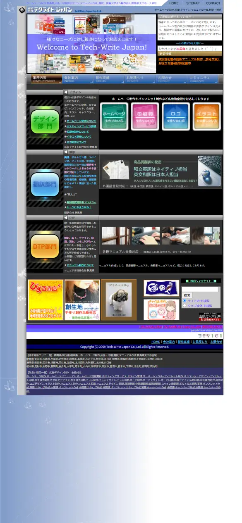Select 会社案内 PROFILE menu item

78,79
